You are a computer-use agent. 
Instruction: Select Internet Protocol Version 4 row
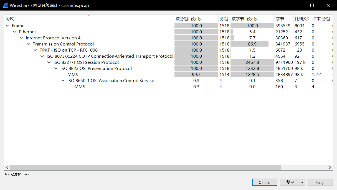tap(53, 38)
